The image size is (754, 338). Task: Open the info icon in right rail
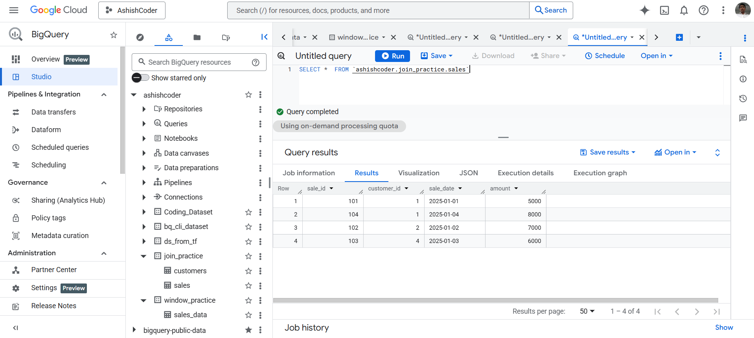tap(743, 79)
